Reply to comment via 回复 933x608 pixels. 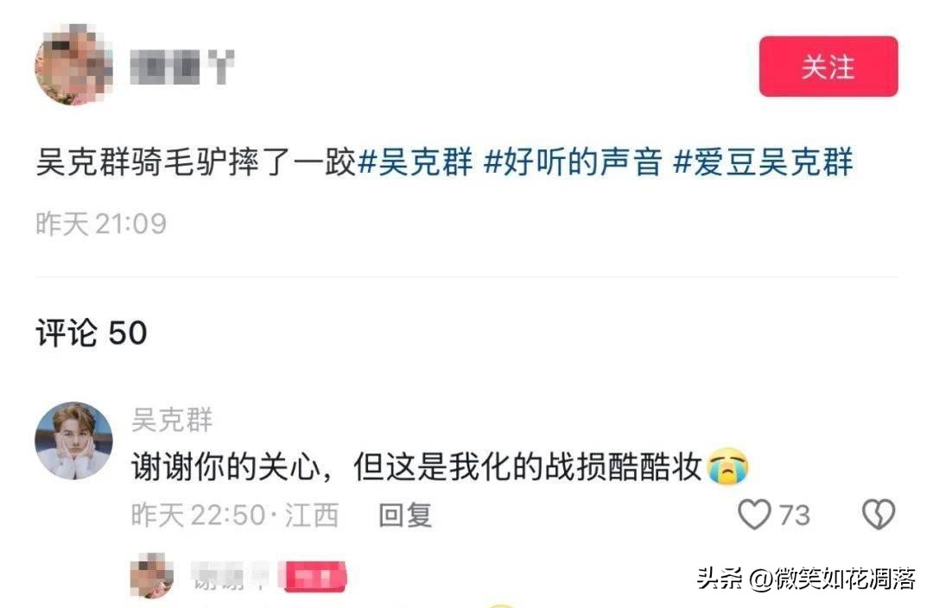click(x=405, y=515)
